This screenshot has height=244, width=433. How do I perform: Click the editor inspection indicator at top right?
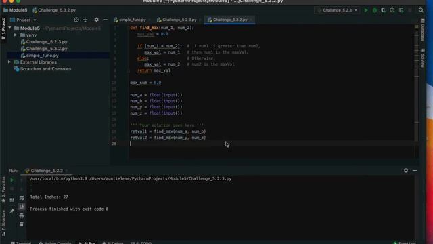[x=417, y=27]
